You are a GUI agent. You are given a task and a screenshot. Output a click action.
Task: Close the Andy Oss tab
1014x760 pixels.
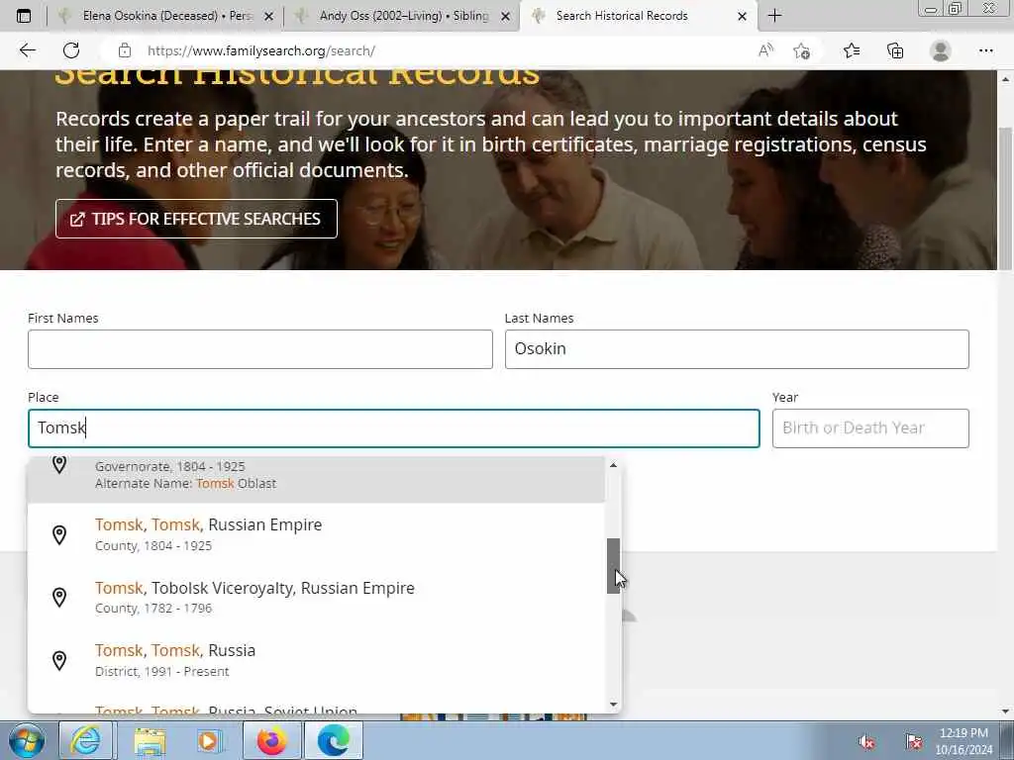point(506,16)
